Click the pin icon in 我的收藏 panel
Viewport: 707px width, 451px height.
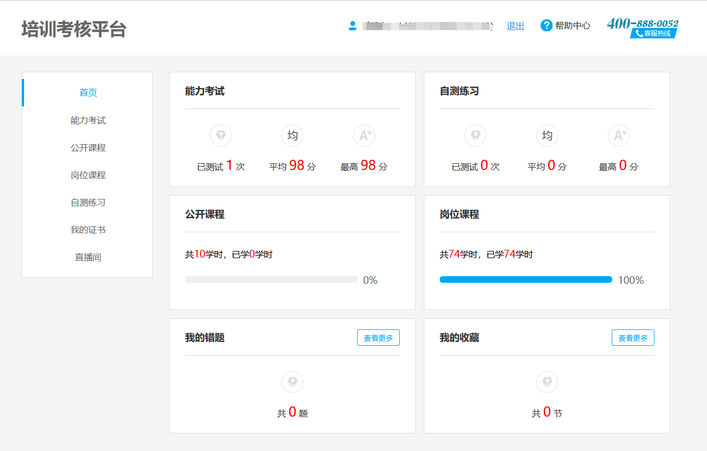[x=547, y=382]
